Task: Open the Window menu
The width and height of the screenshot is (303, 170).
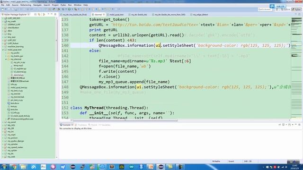Action: (78, 5)
